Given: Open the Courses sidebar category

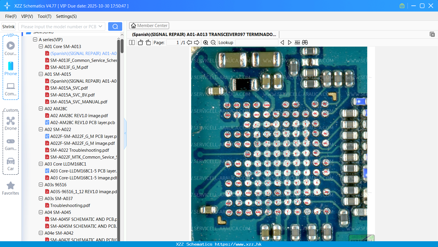Looking at the screenshot, I should coord(11,48).
